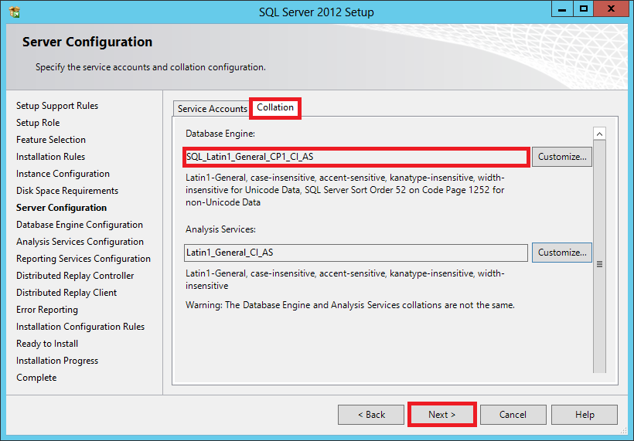Select Database Engine Configuration step in sidebar

point(80,225)
